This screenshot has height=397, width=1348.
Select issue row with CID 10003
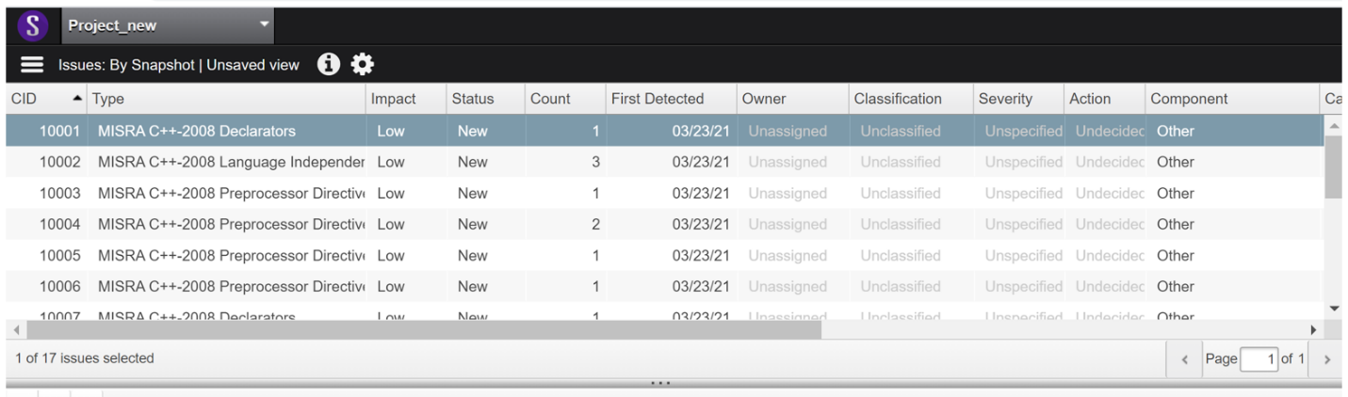click(664, 193)
